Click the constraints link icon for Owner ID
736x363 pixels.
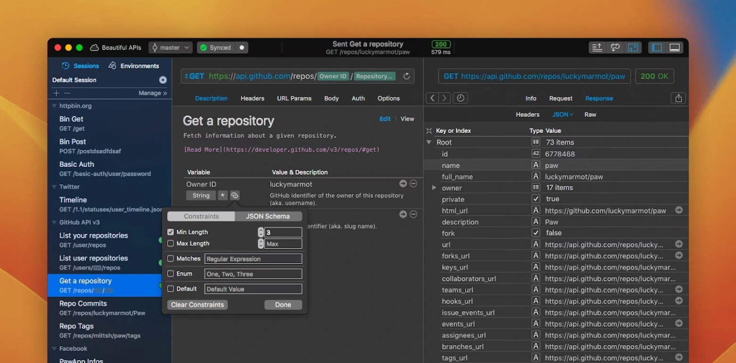[x=234, y=195]
